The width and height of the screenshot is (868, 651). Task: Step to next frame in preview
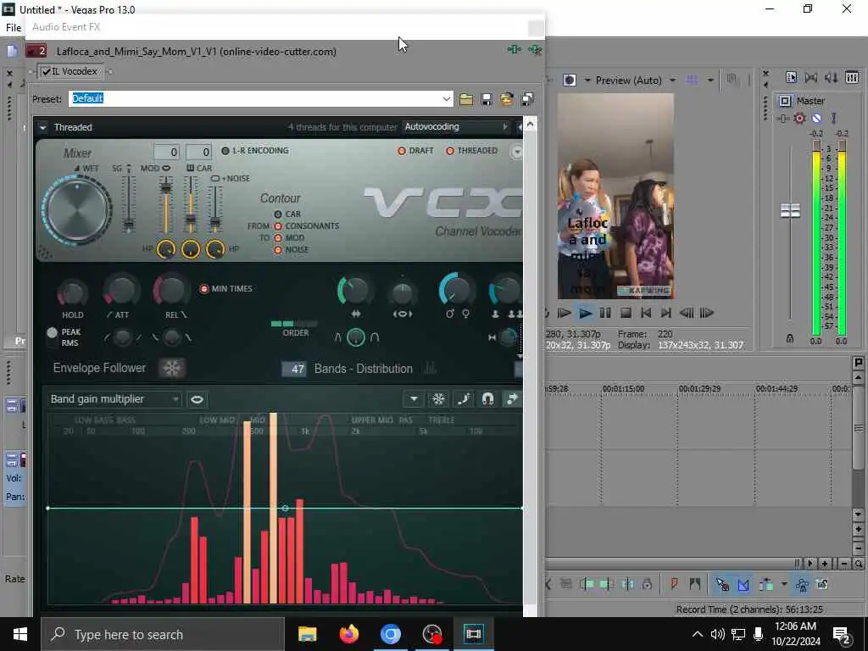706,314
